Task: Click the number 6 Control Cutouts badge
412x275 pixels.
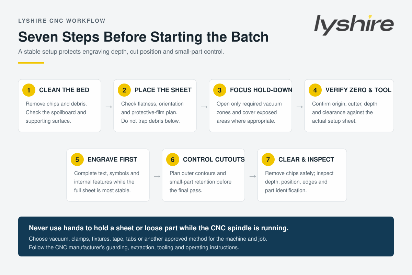Action: tap(173, 159)
